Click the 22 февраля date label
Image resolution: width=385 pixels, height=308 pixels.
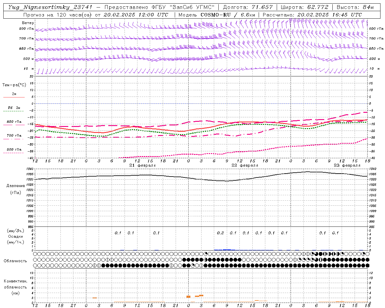pos(245,165)
